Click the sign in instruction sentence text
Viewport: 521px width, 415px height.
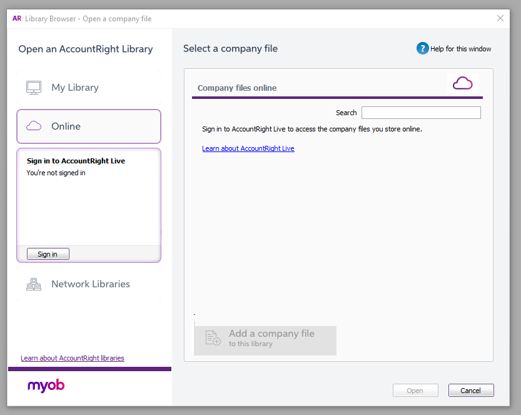click(312, 129)
